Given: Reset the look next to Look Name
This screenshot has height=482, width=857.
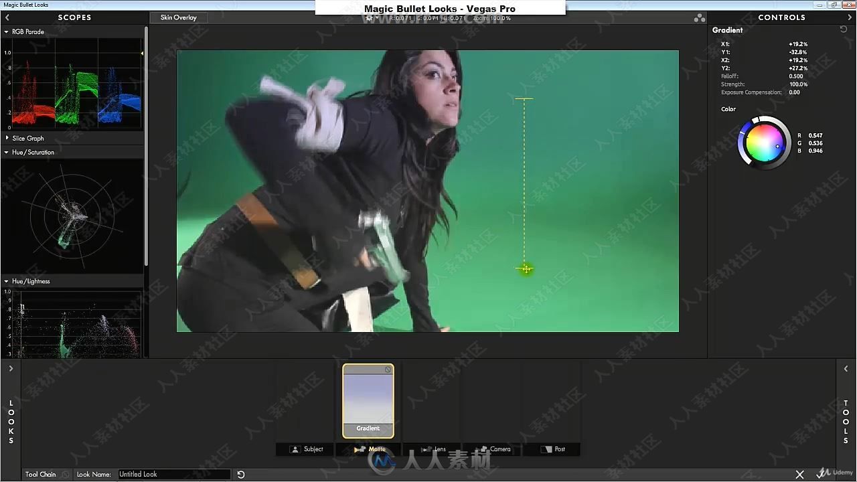Looking at the screenshot, I should 240,475.
